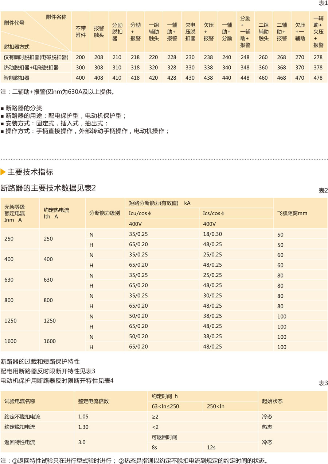Image resolution: width=328 pixels, height=464 pixels.
Task: Click the 热动脱扣器+电磁脱扣器 row label
Action: click(31, 67)
